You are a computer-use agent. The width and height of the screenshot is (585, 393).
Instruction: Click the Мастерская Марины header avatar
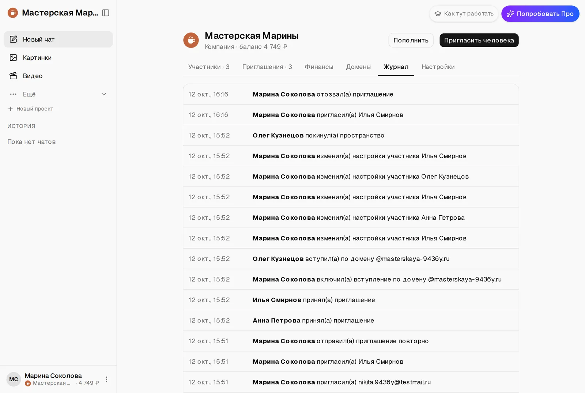coord(191,40)
